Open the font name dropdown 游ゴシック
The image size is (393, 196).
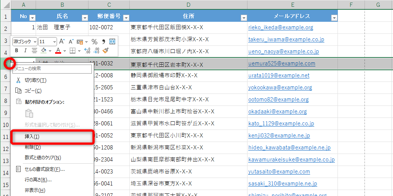tap(35, 42)
